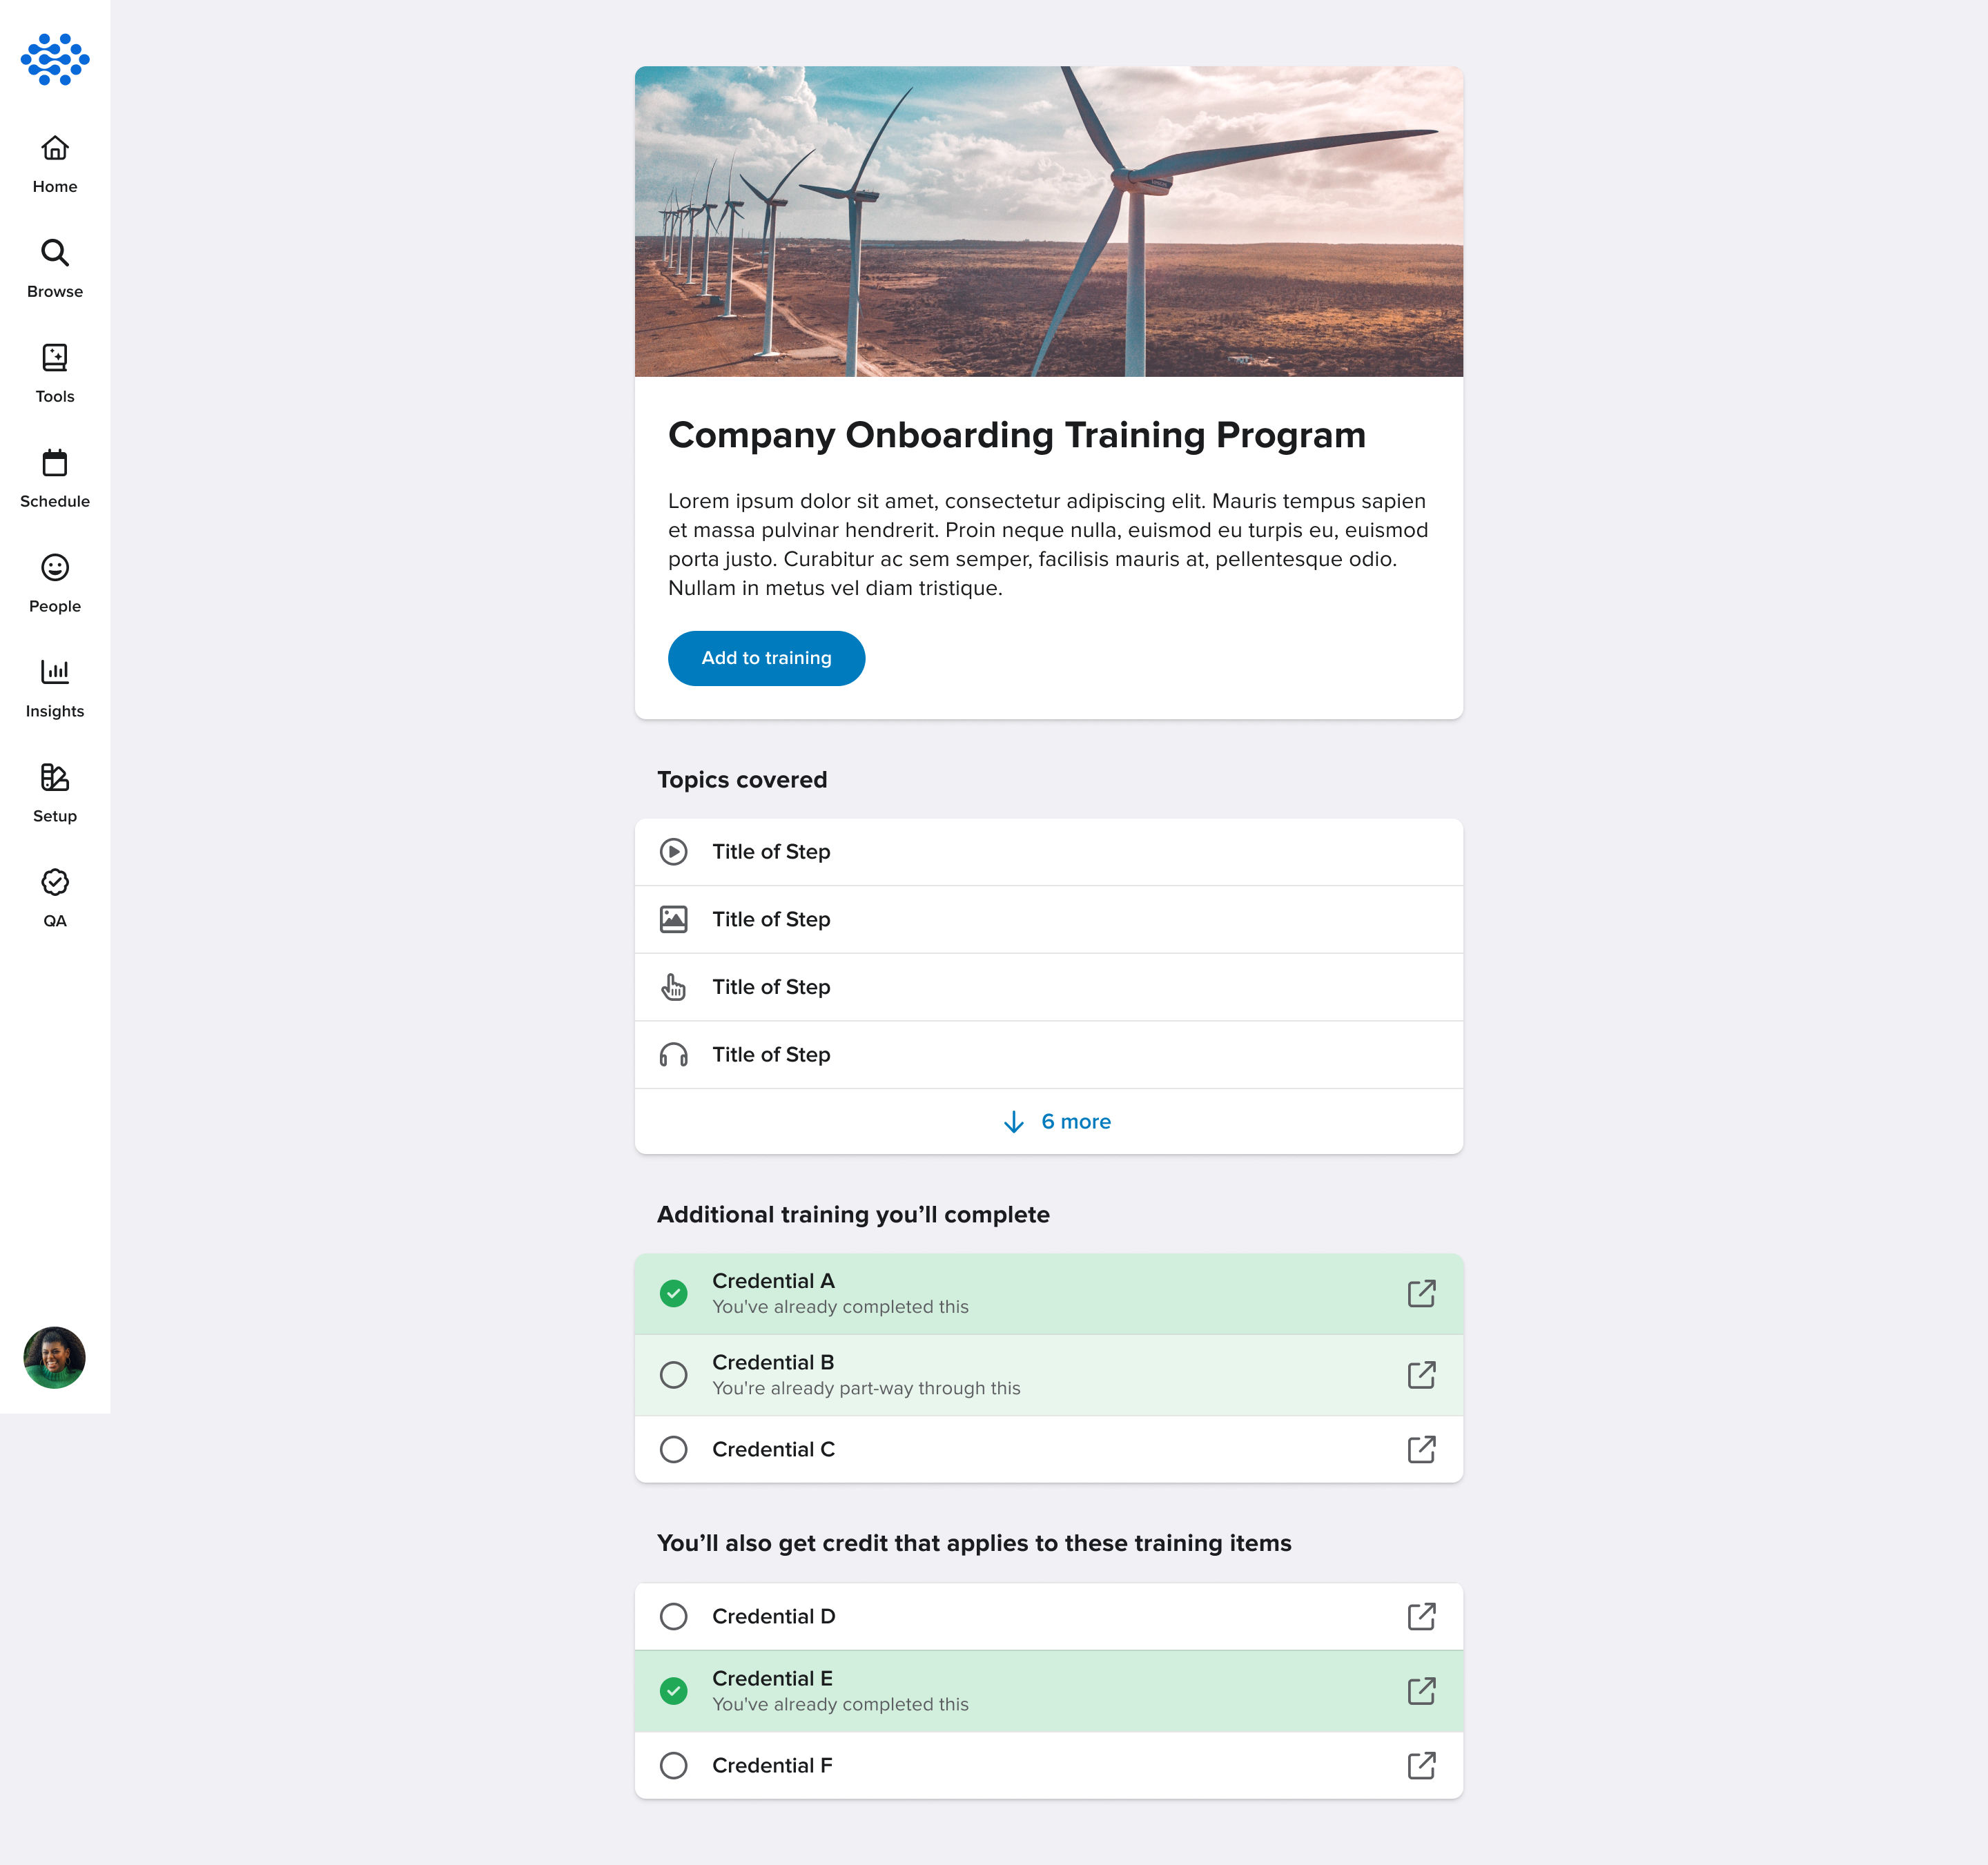The image size is (1988, 1865).
Task: Open Credential A in a new window
Action: pyautogui.click(x=1421, y=1293)
